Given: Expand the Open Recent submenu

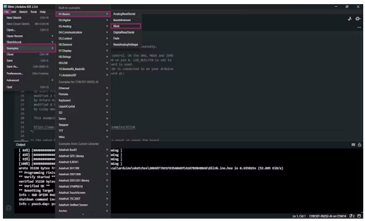Looking at the screenshot, I should (29, 36).
